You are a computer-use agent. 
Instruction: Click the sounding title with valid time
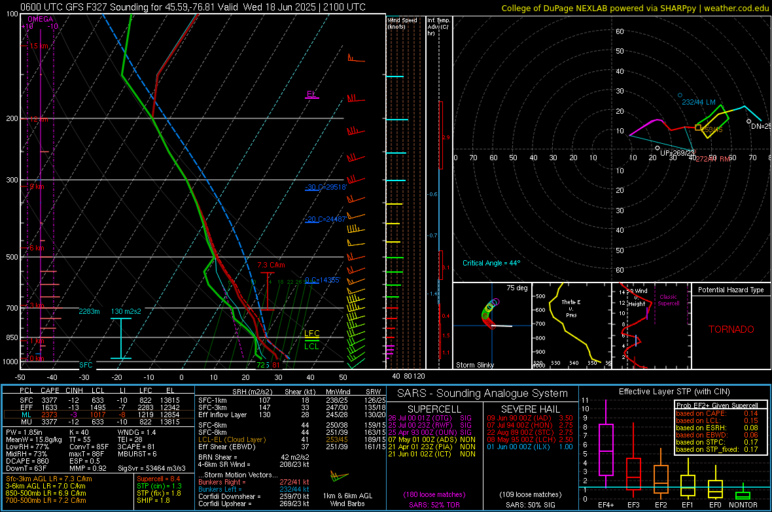coord(193,7)
